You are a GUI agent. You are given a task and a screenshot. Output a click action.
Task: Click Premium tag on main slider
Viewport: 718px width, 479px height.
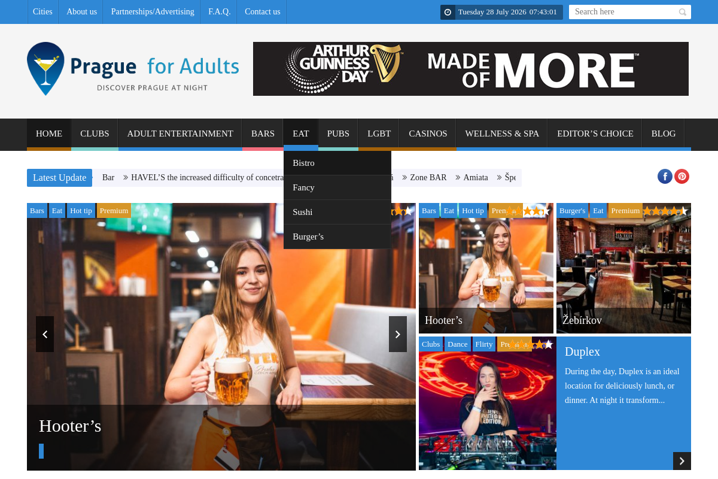pos(114,211)
